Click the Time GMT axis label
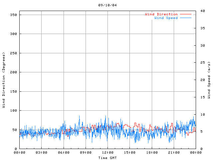The height and width of the screenshot is (160, 213). (x=107, y=158)
